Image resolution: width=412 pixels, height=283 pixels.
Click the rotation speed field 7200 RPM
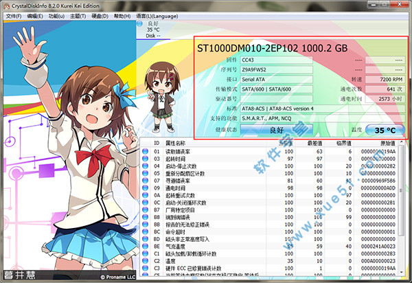[385, 80]
